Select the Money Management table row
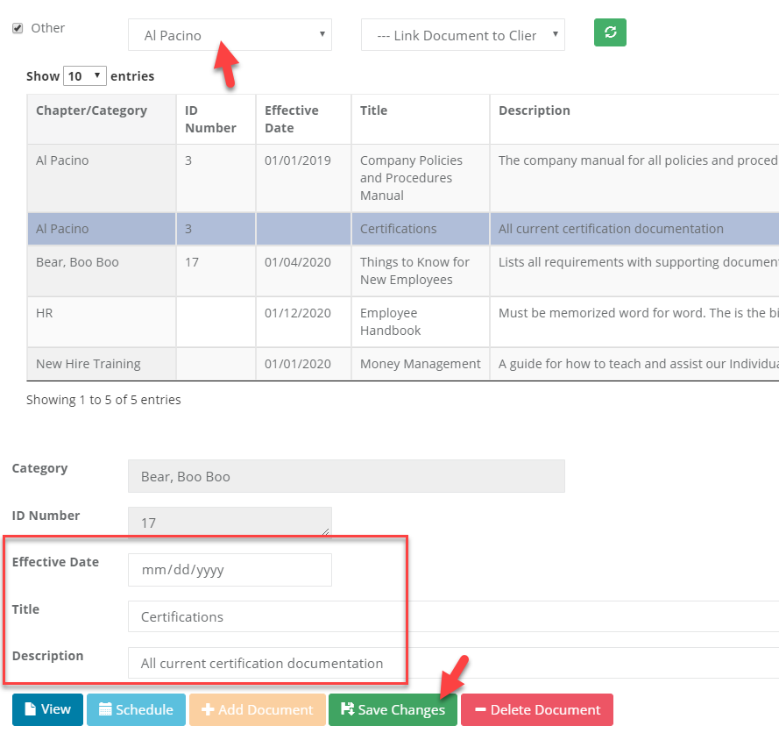This screenshot has height=733, width=779. (420, 364)
